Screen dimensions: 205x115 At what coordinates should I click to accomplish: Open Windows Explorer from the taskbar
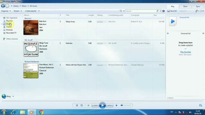pyautogui.click(x=22, y=112)
